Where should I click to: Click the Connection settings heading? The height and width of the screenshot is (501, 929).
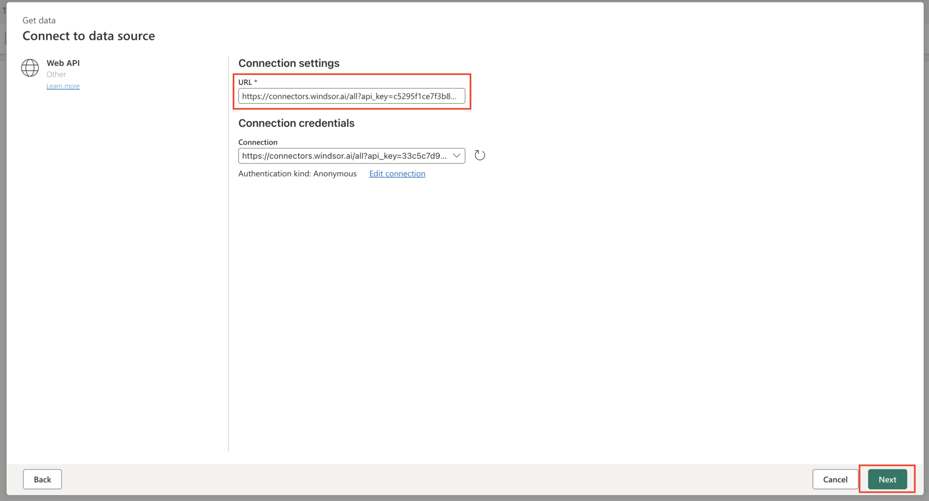(289, 63)
